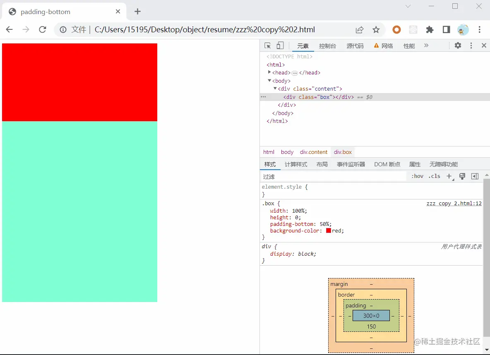Edit the height: 0 value
490x355 pixels.
pyautogui.click(x=297, y=218)
